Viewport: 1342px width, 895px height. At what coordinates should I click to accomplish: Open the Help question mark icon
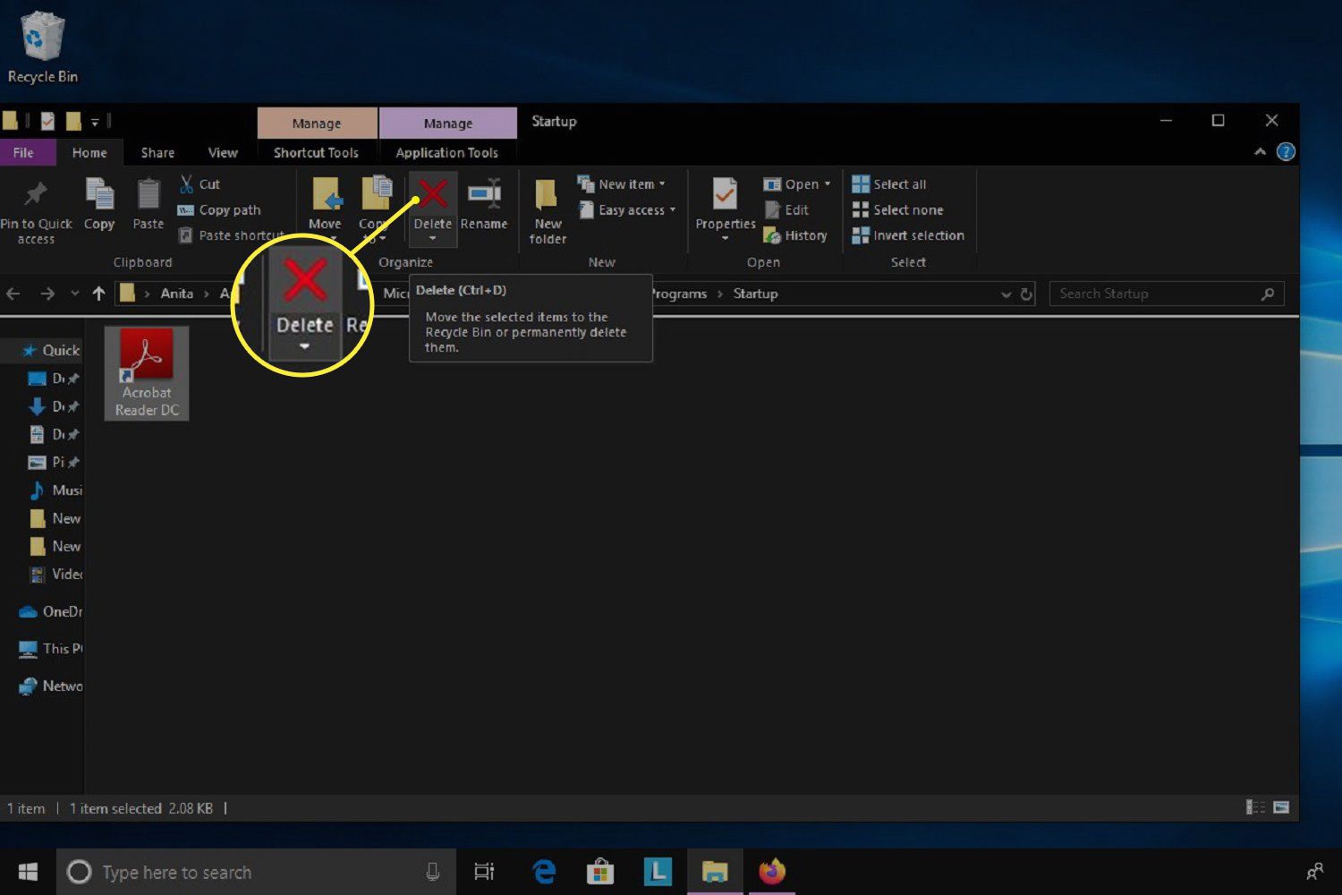click(1286, 152)
